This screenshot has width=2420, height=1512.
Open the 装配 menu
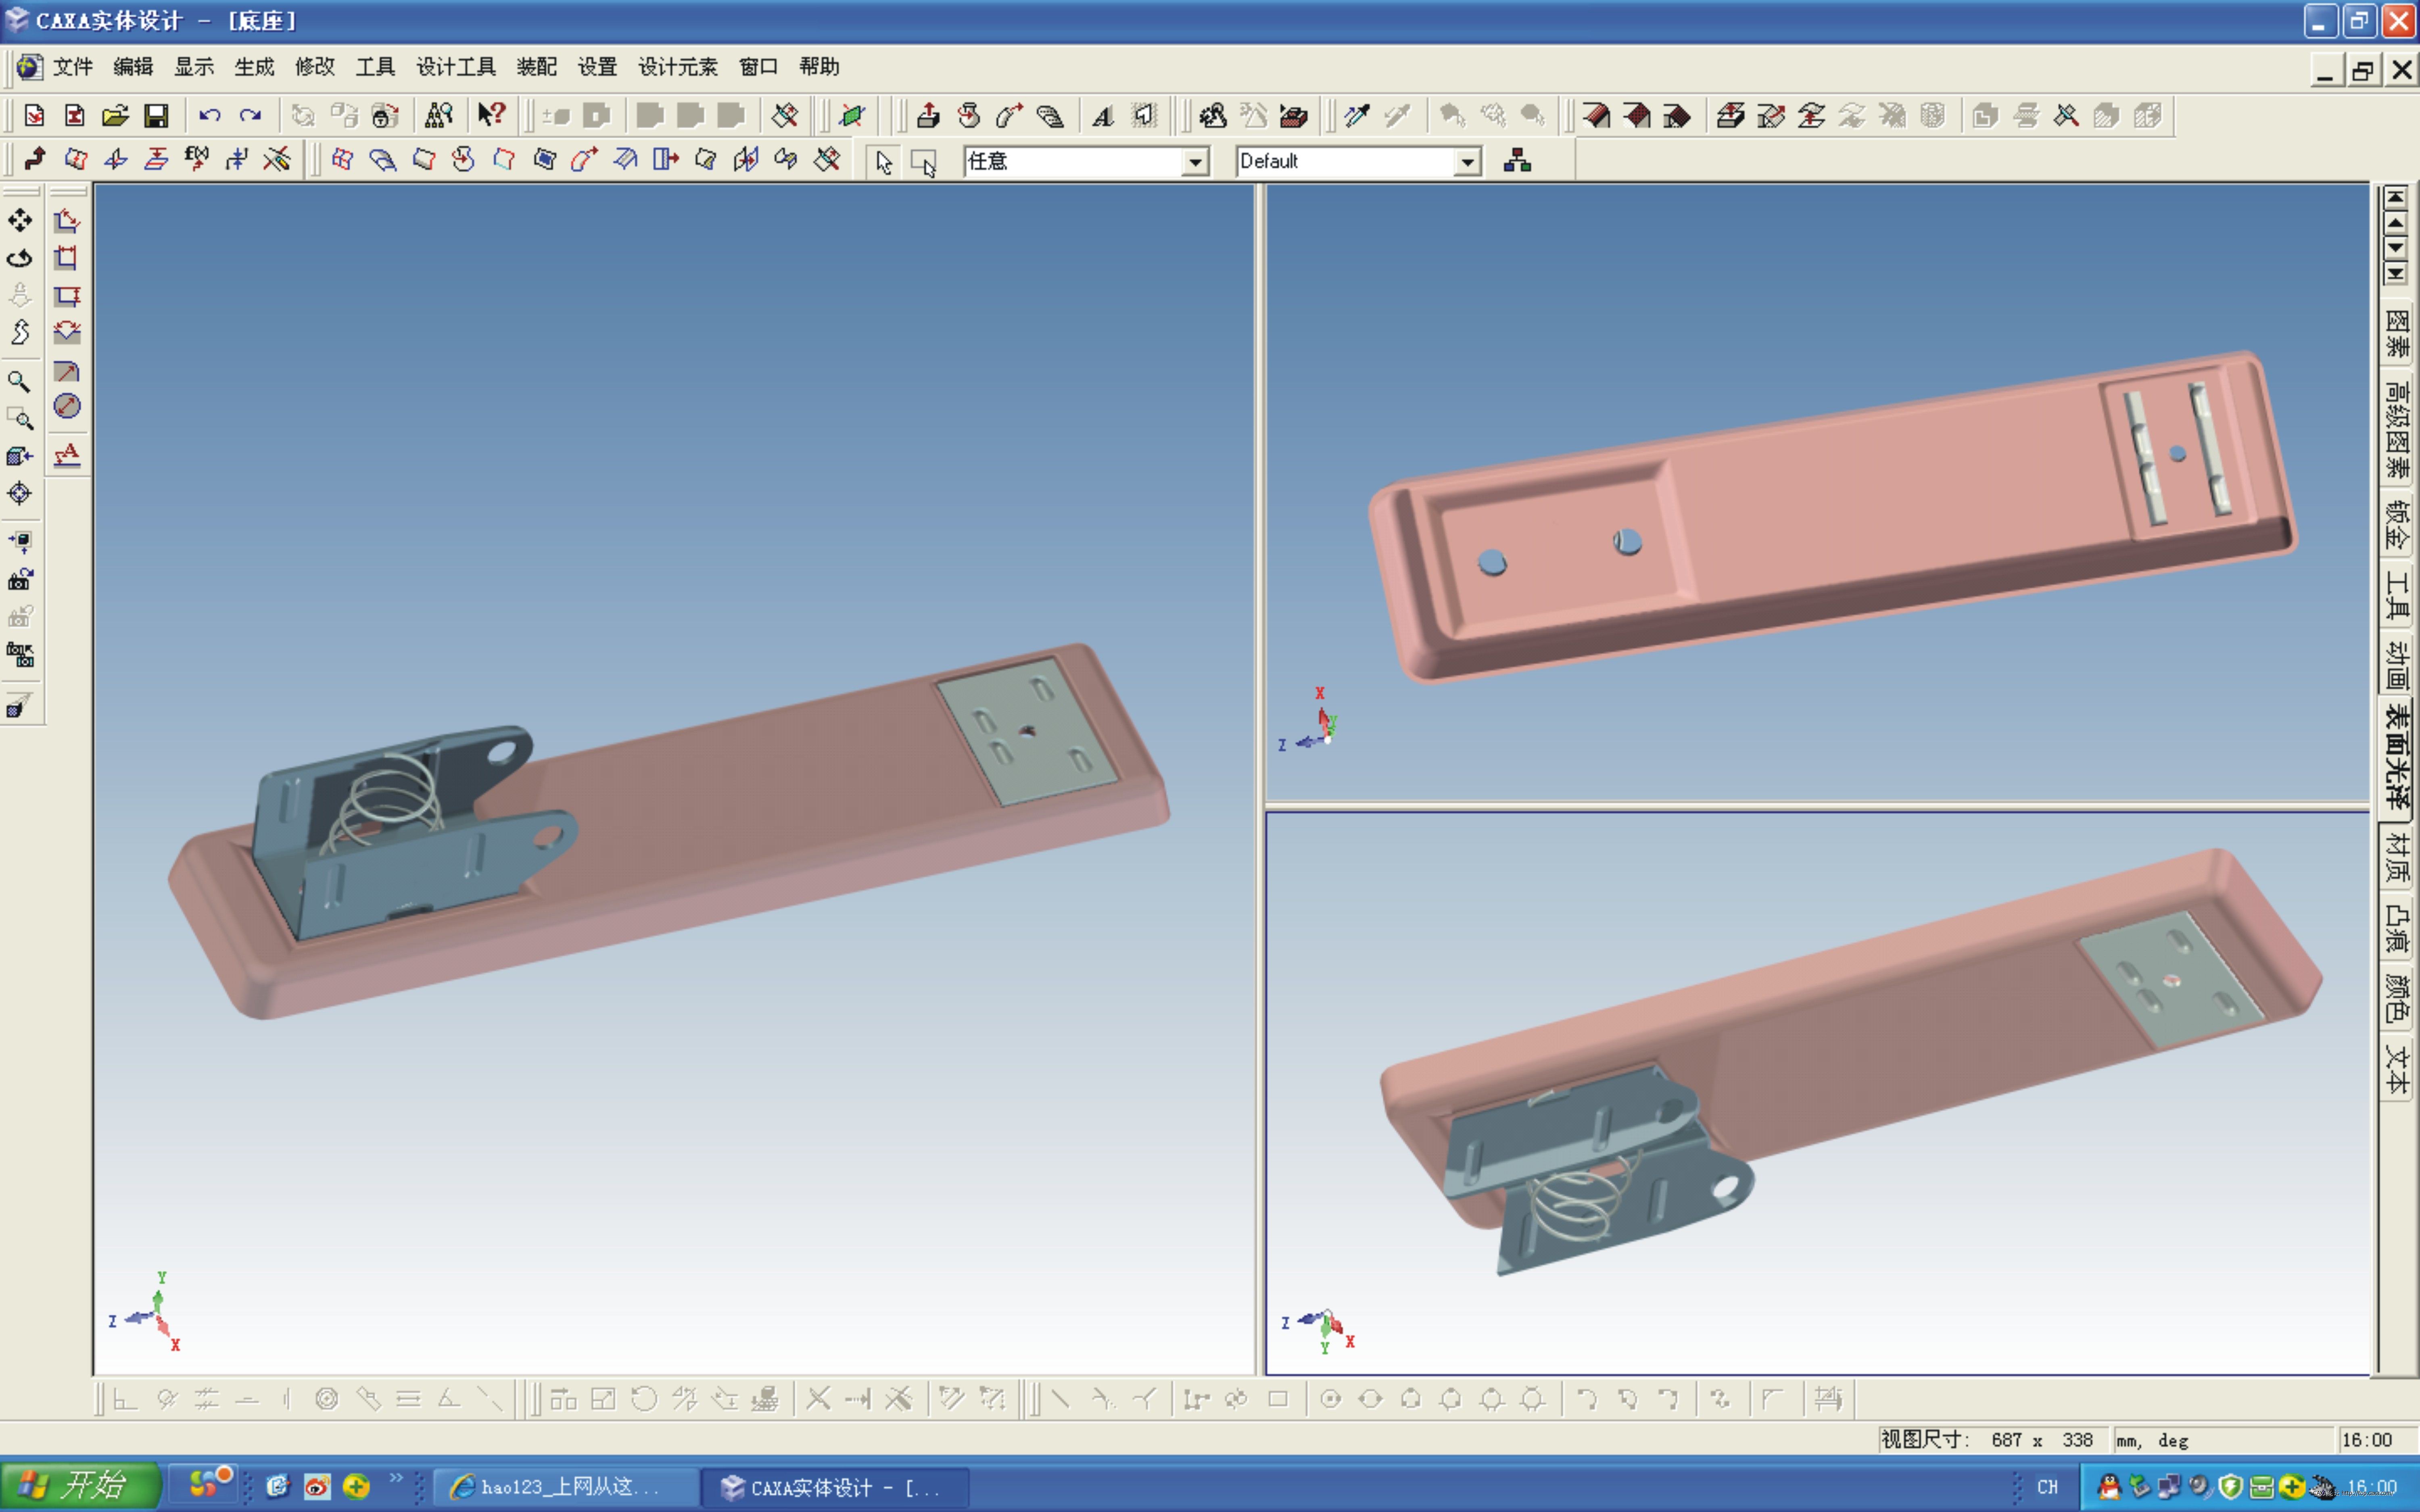coord(537,67)
